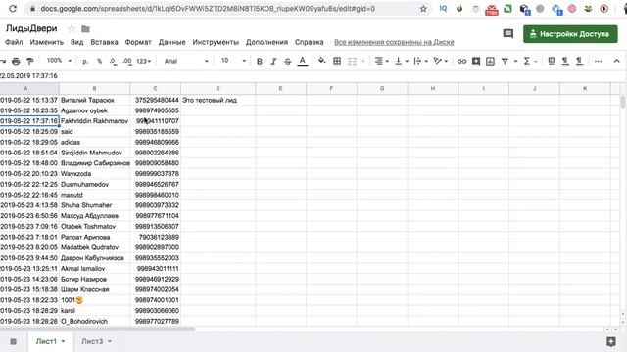
Task: Open the Формат menu
Action: 138,42
